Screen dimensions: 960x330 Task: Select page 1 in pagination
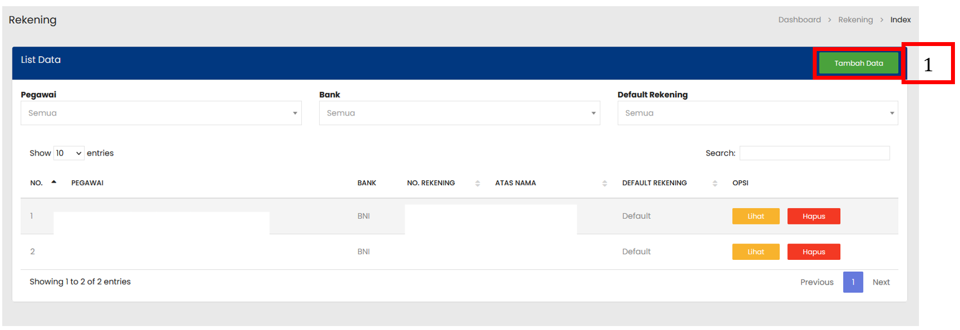pyautogui.click(x=853, y=282)
